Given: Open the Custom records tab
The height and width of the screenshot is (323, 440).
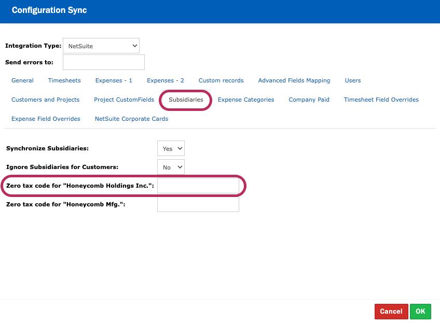Looking at the screenshot, I should (221, 80).
